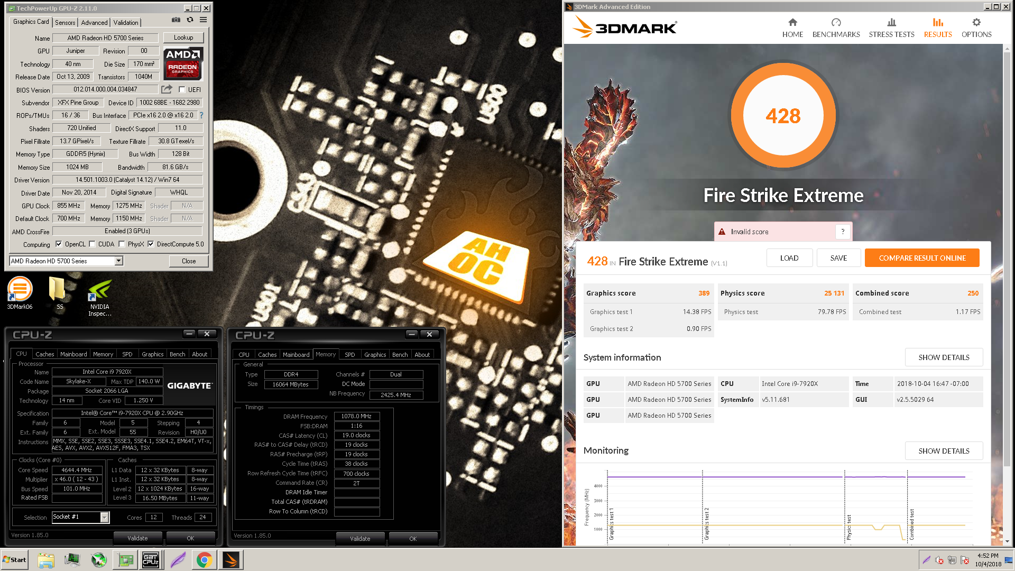The image size is (1015, 571).
Task: Click the Graphics score 389 value
Action: point(704,293)
